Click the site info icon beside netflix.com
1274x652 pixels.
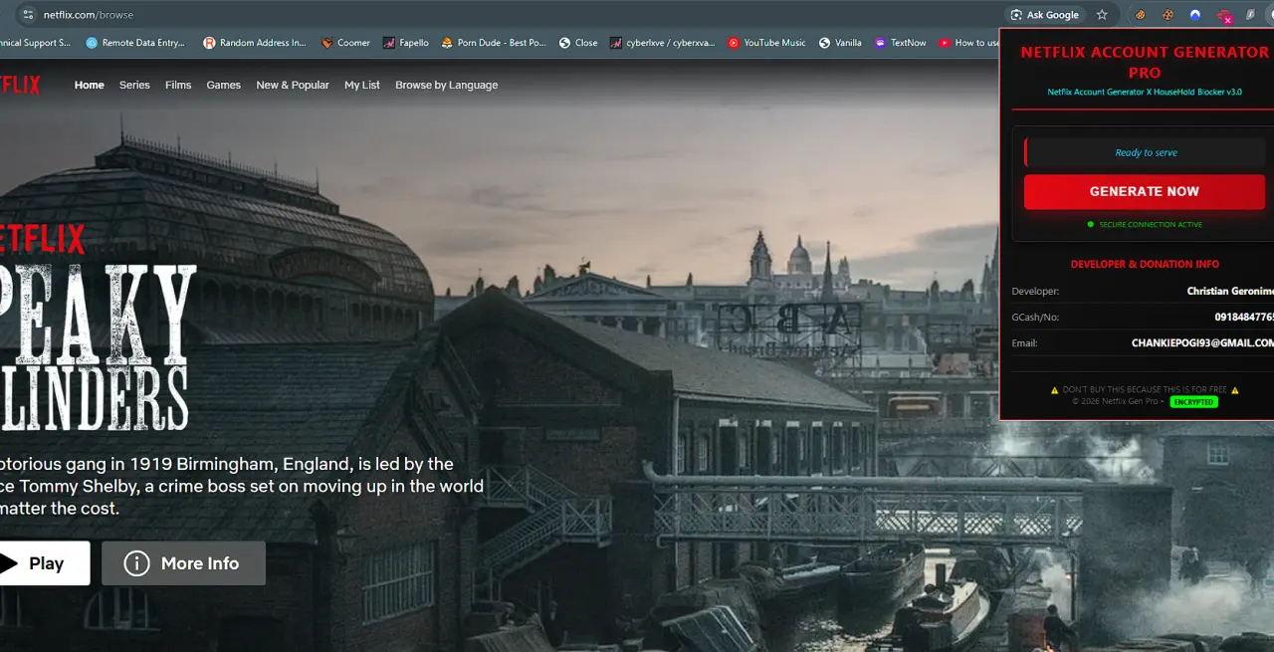click(x=28, y=15)
